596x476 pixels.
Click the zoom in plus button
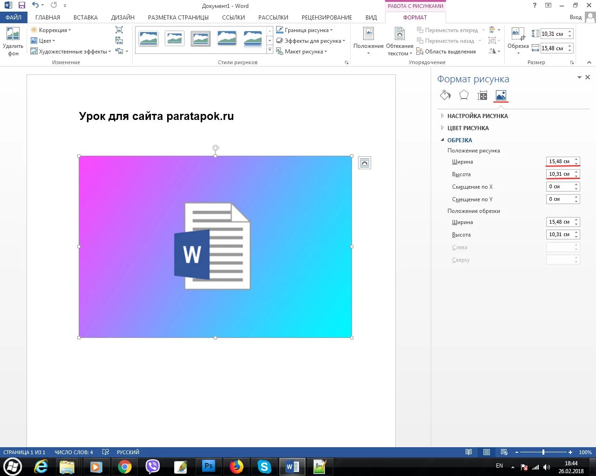click(x=570, y=452)
